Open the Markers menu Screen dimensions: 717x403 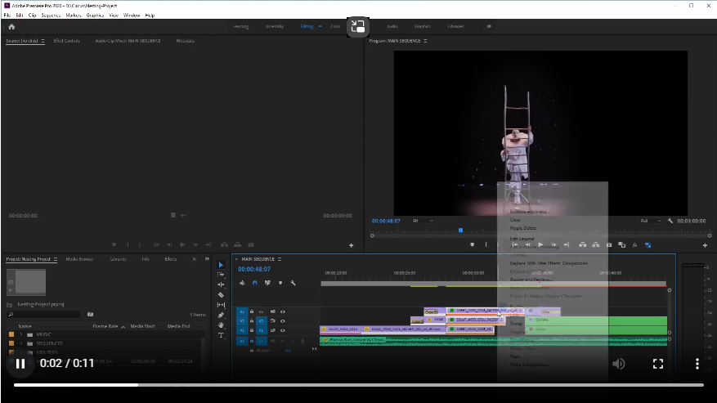point(73,16)
